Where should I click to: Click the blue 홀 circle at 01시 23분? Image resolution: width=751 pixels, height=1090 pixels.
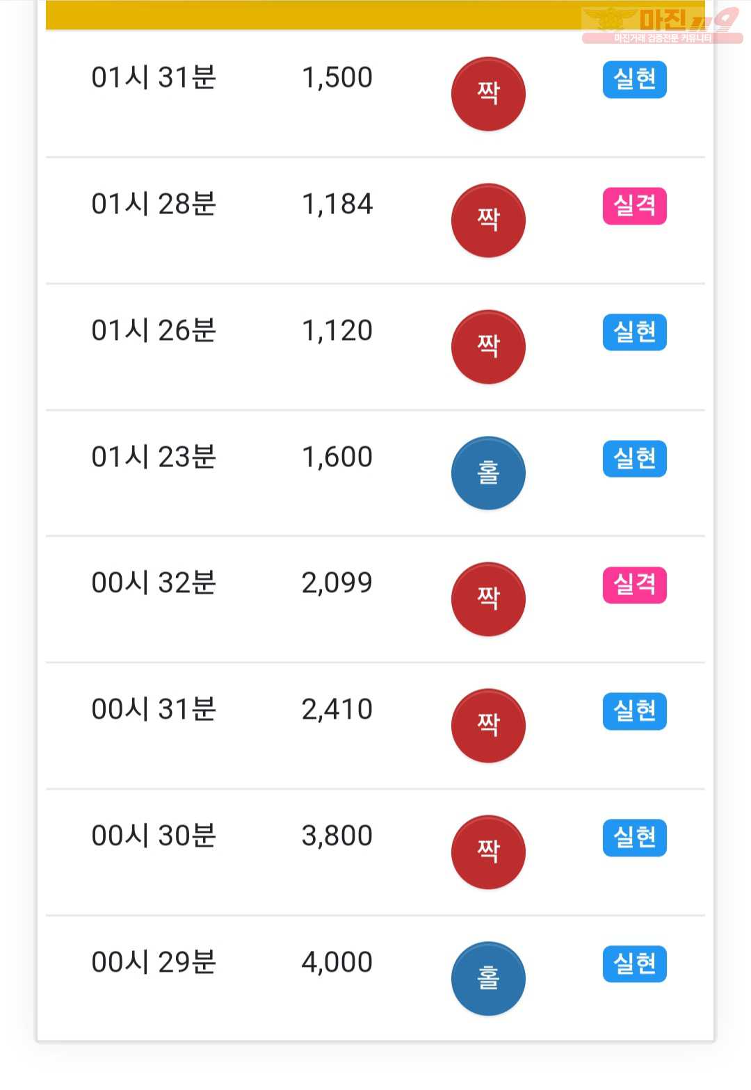pyautogui.click(x=488, y=473)
